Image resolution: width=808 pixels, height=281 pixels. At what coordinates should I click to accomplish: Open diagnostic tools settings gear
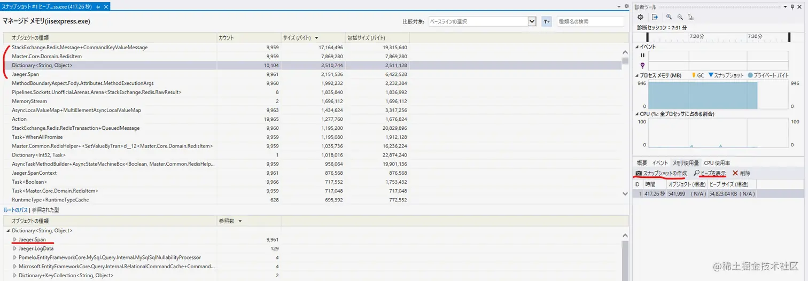(640, 17)
